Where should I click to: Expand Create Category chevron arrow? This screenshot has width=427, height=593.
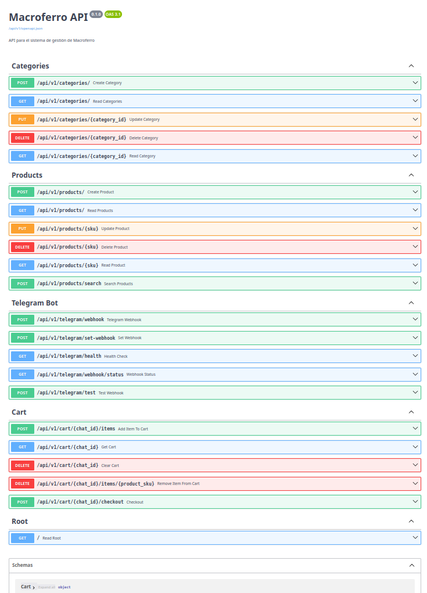415,83
